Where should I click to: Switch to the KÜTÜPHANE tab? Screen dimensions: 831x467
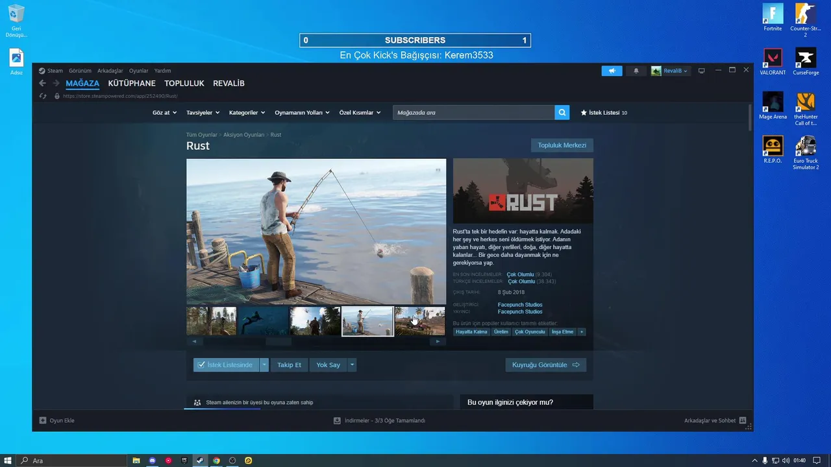[x=132, y=84]
